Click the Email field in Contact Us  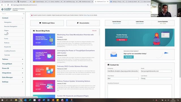156,71
